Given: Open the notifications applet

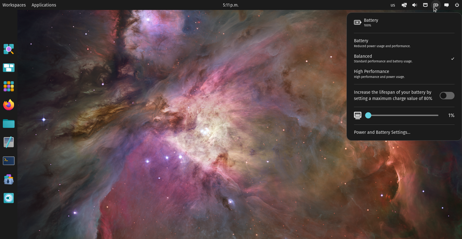Looking at the screenshot, I should click(446, 5).
